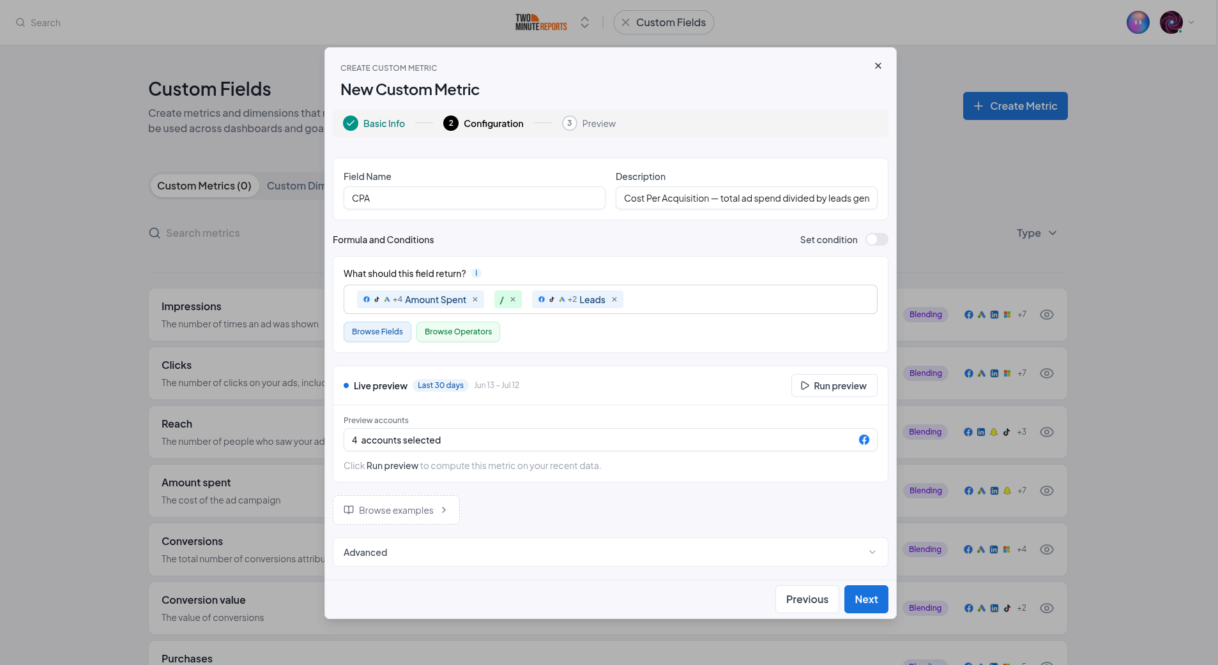This screenshot has height=665, width=1218.
Task: Toggle visibility of Clicks metric
Action: pyautogui.click(x=1047, y=373)
